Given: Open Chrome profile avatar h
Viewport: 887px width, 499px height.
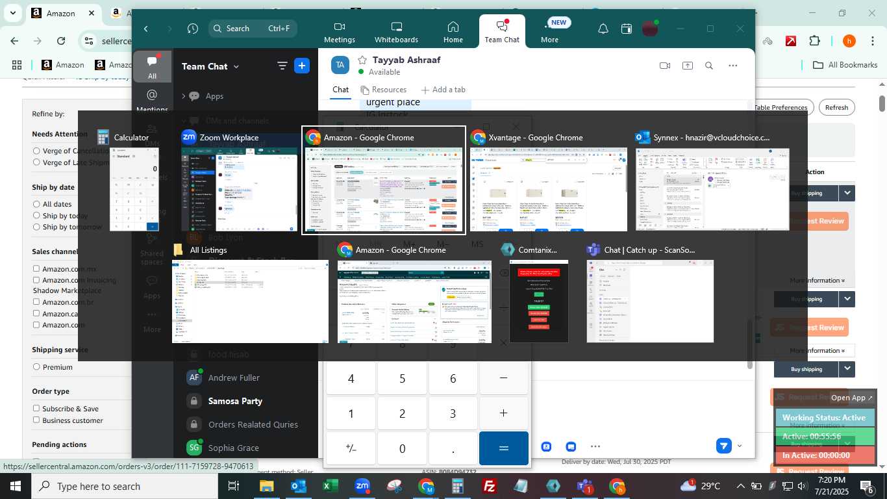Looking at the screenshot, I should pyautogui.click(x=849, y=41).
